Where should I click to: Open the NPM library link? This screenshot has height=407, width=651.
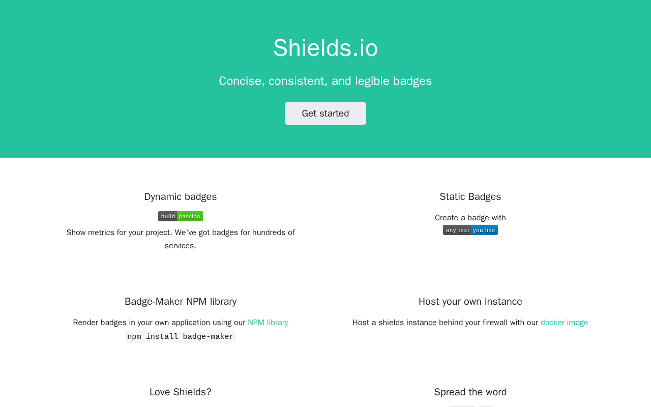click(x=268, y=323)
